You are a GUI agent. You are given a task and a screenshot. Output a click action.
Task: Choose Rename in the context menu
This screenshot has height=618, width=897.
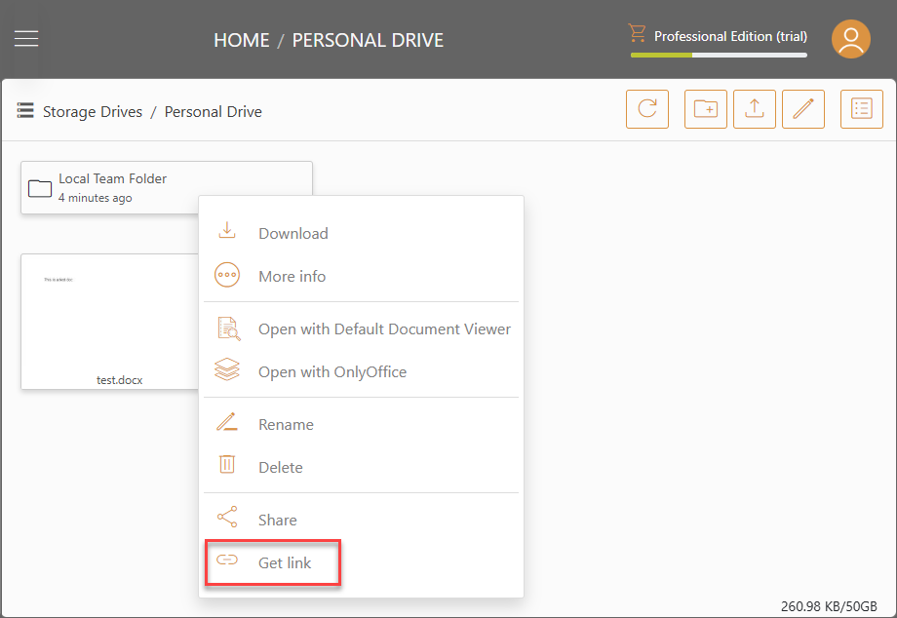[x=361, y=425]
